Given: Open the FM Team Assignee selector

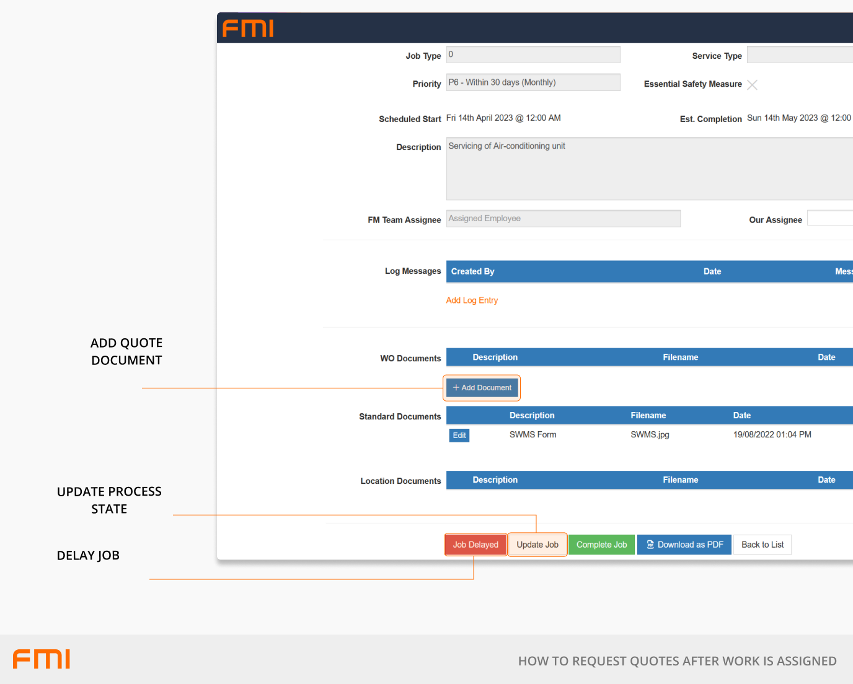Looking at the screenshot, I should 563,219.
